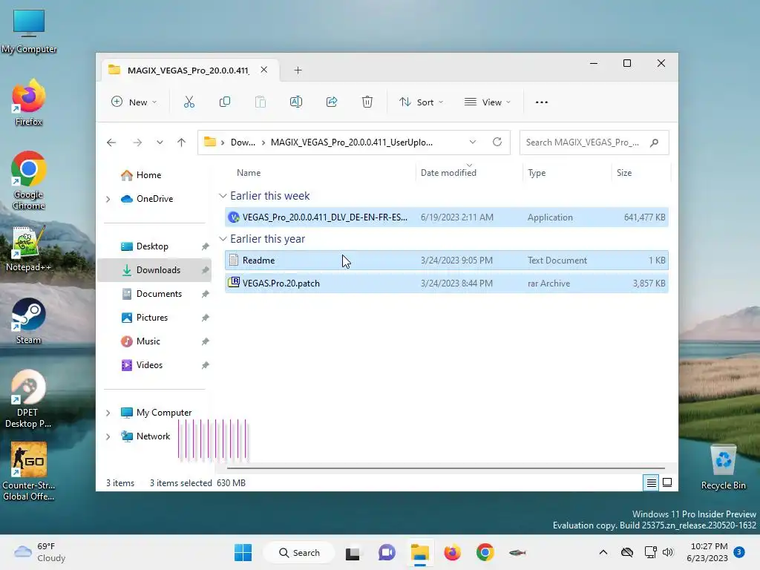The width and height of the screenshot is (760, 570).
Task: Collapse the Earlier this week group
Action: 223,196
